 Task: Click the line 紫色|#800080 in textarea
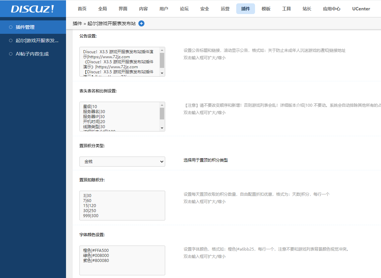pyautogui.click(x=96, y=261)
